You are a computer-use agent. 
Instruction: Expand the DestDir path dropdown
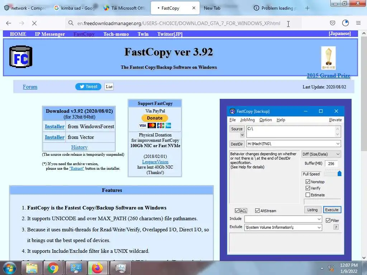point(338,144)
